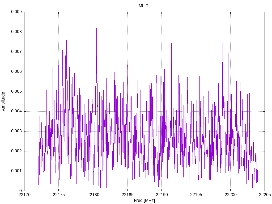Click the x-axis tick label 22205
This screenshot has width=272, height=204.
(x=265, y=195)
